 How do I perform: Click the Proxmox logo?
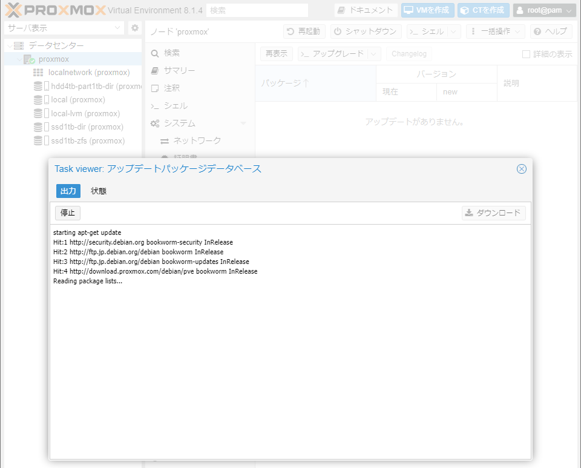(56, 10)
